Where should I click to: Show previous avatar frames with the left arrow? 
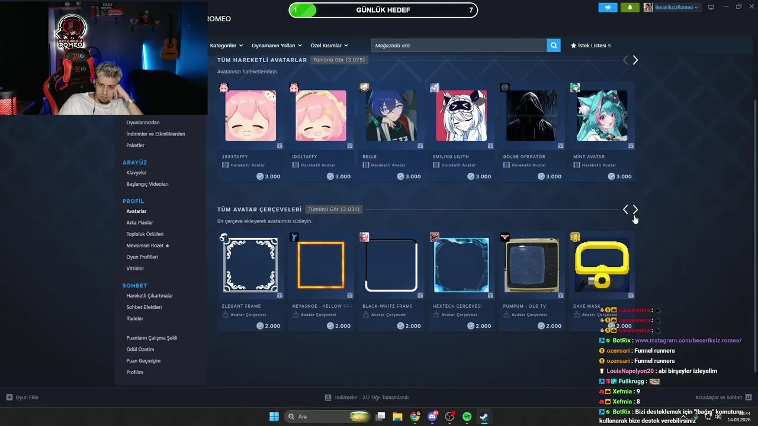tap(625, 209)
